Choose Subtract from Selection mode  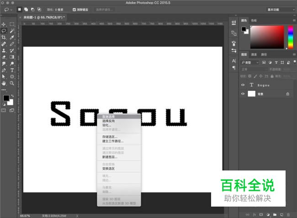[x=32, y=9]
